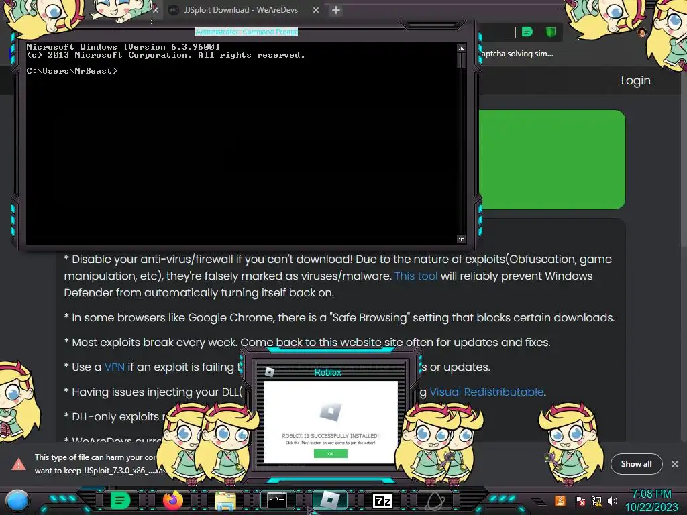687x515 pixels.
Task: Click the red download warning triangle
Action: [x=18, y=464]
